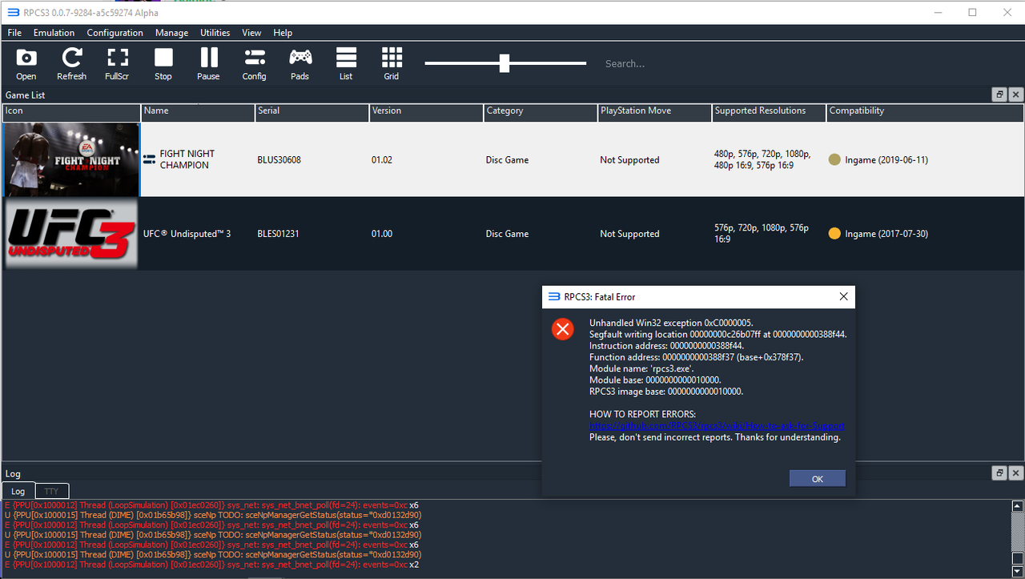Screen dimensions: 1025x579
Task: Sort by Compatibility column header
Action: (x=925, y=111)
